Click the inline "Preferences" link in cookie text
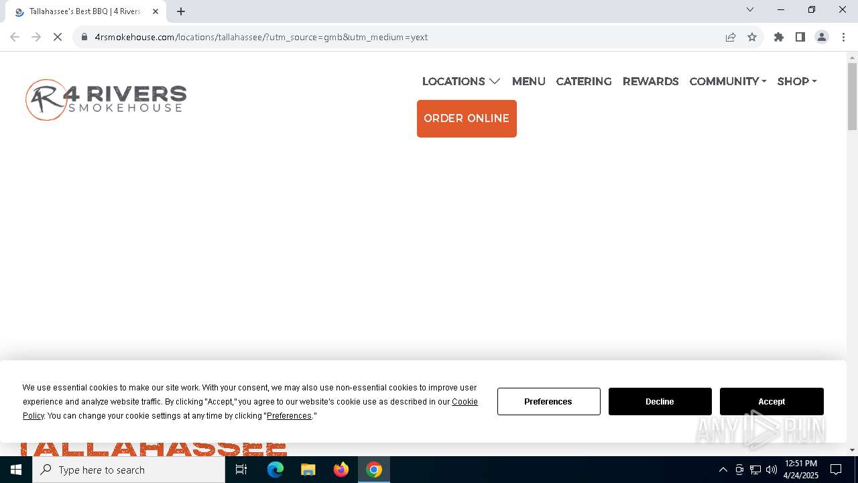858x483 pixels. pos(289,416)
